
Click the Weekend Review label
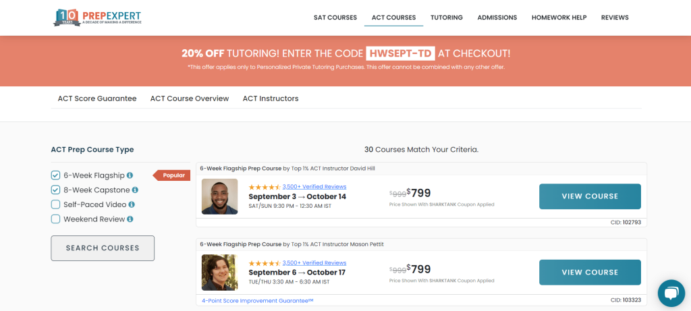[x=94, y=219]
